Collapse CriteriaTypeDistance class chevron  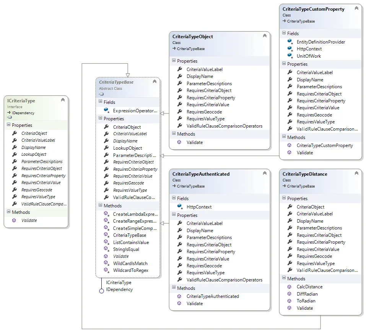point(356,173)
